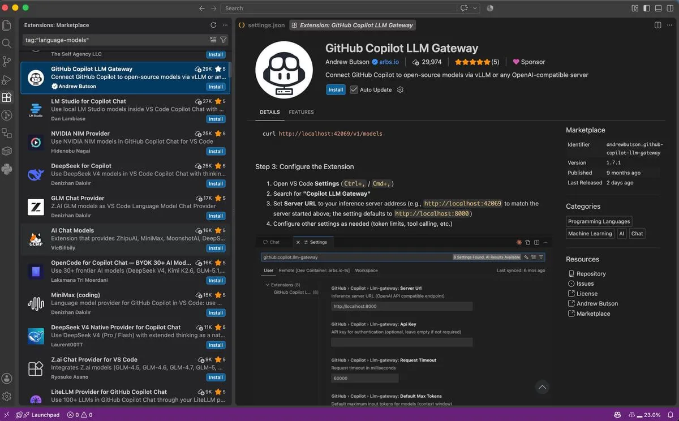The height and width of the screenshot is (421, 679).
Task: Open Extensions view More Actions menu
Action: (x=225, y=25)
